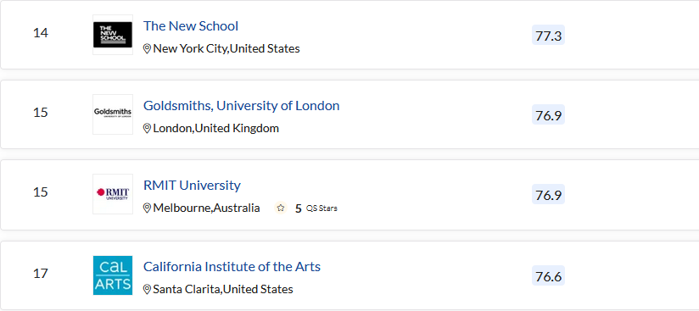This screenshot has height=311, width=699.
Task: Click the location pin beside Santa Clarita
Action: point(147,290)
